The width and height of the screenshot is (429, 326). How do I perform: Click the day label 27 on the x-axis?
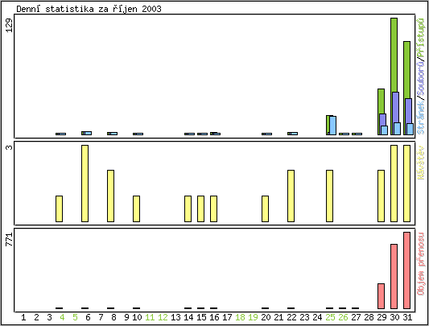click(356, 317)
